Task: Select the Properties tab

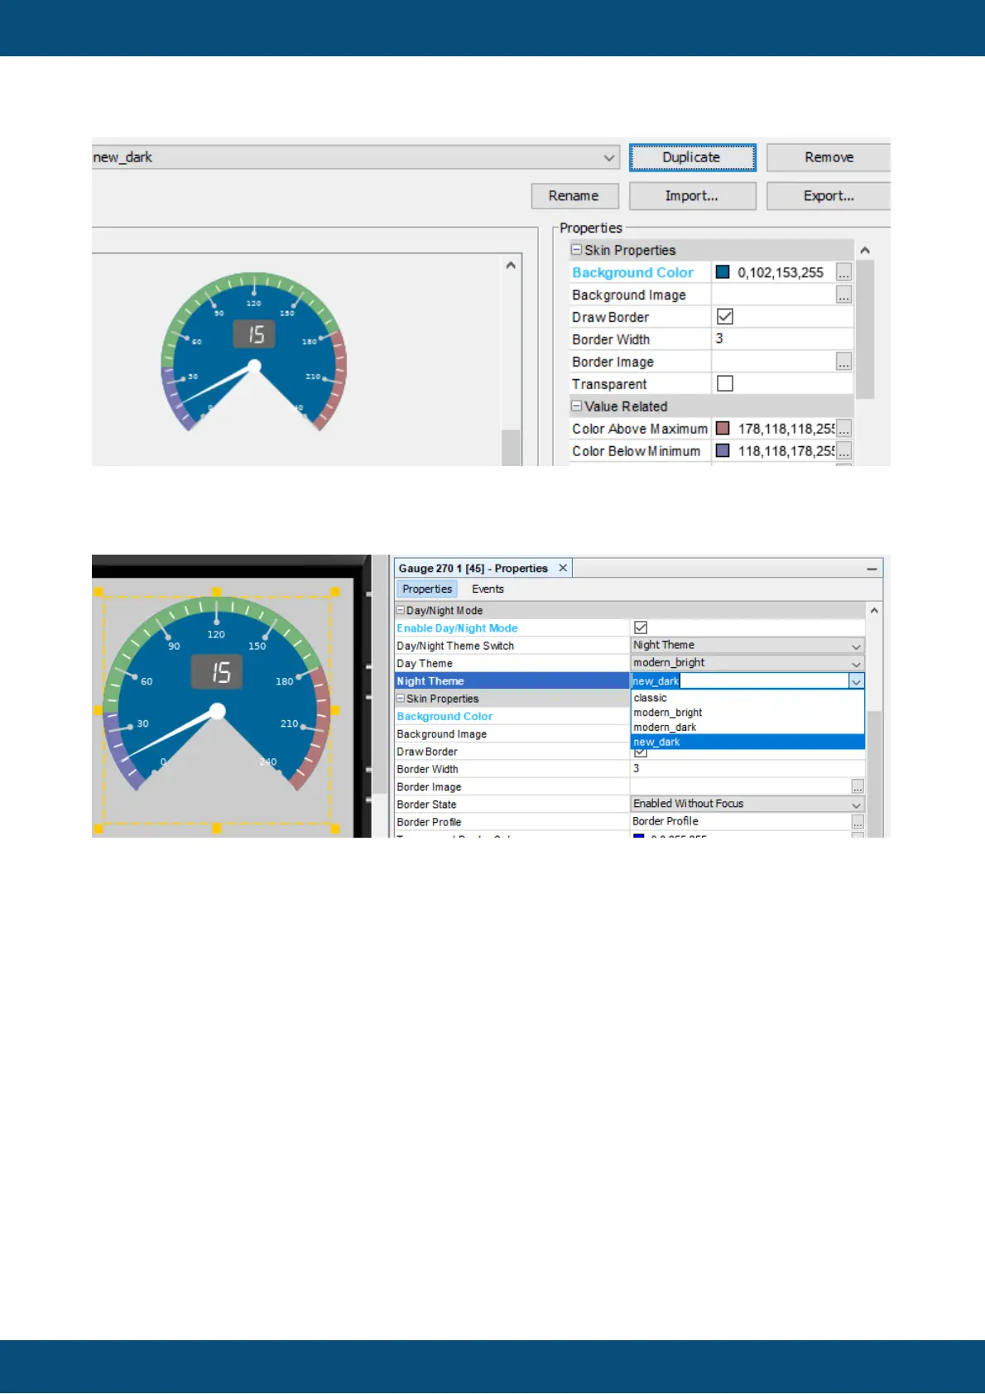Action: pyautogui.click(x=427, y=589)
